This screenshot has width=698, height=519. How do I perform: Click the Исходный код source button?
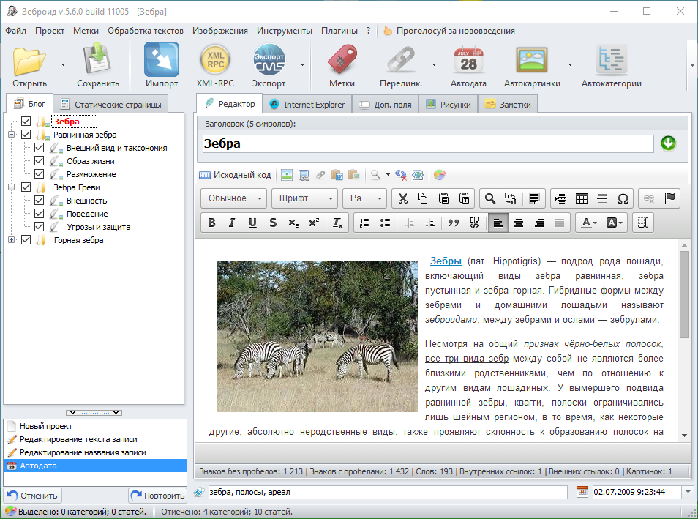[x=236, y=175]
